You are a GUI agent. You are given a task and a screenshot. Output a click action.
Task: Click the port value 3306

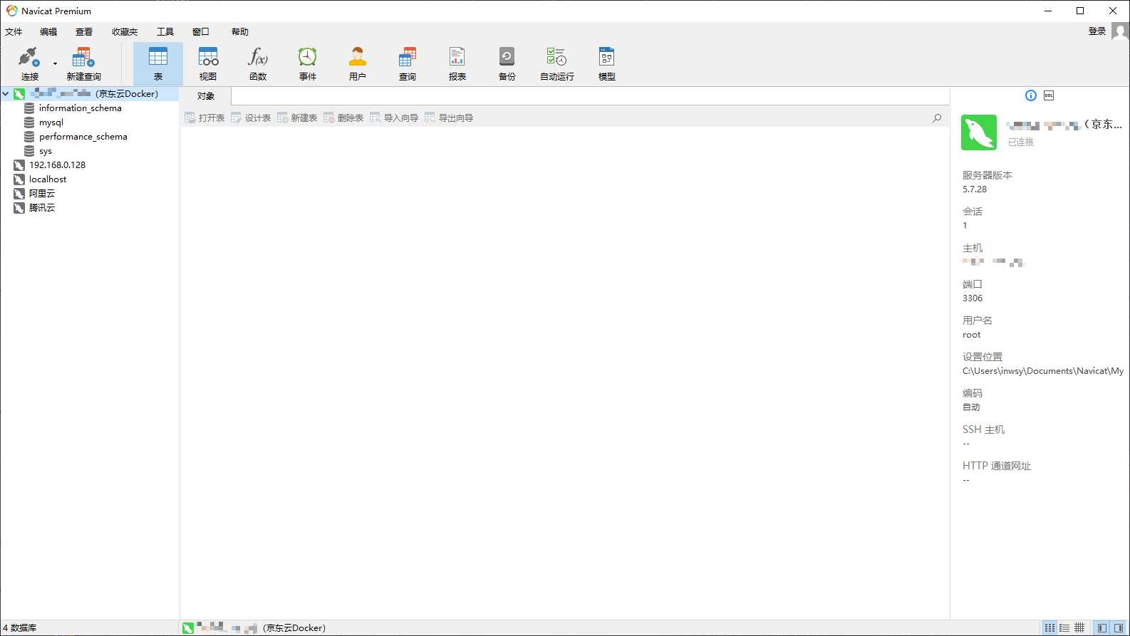click(973, 298)
